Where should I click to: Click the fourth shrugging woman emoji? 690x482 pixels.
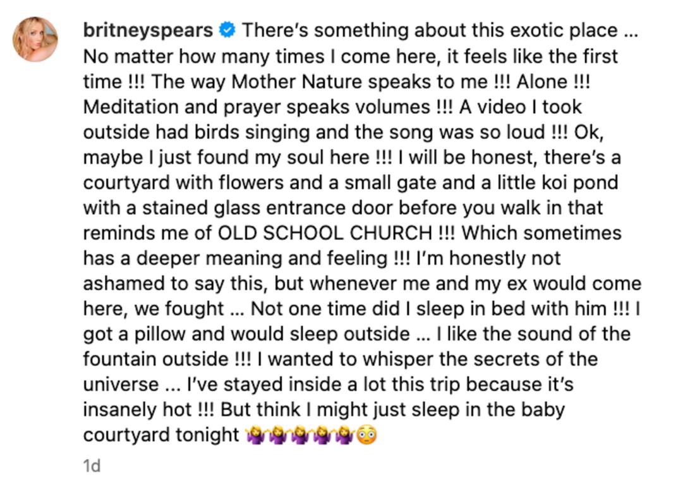322,435
